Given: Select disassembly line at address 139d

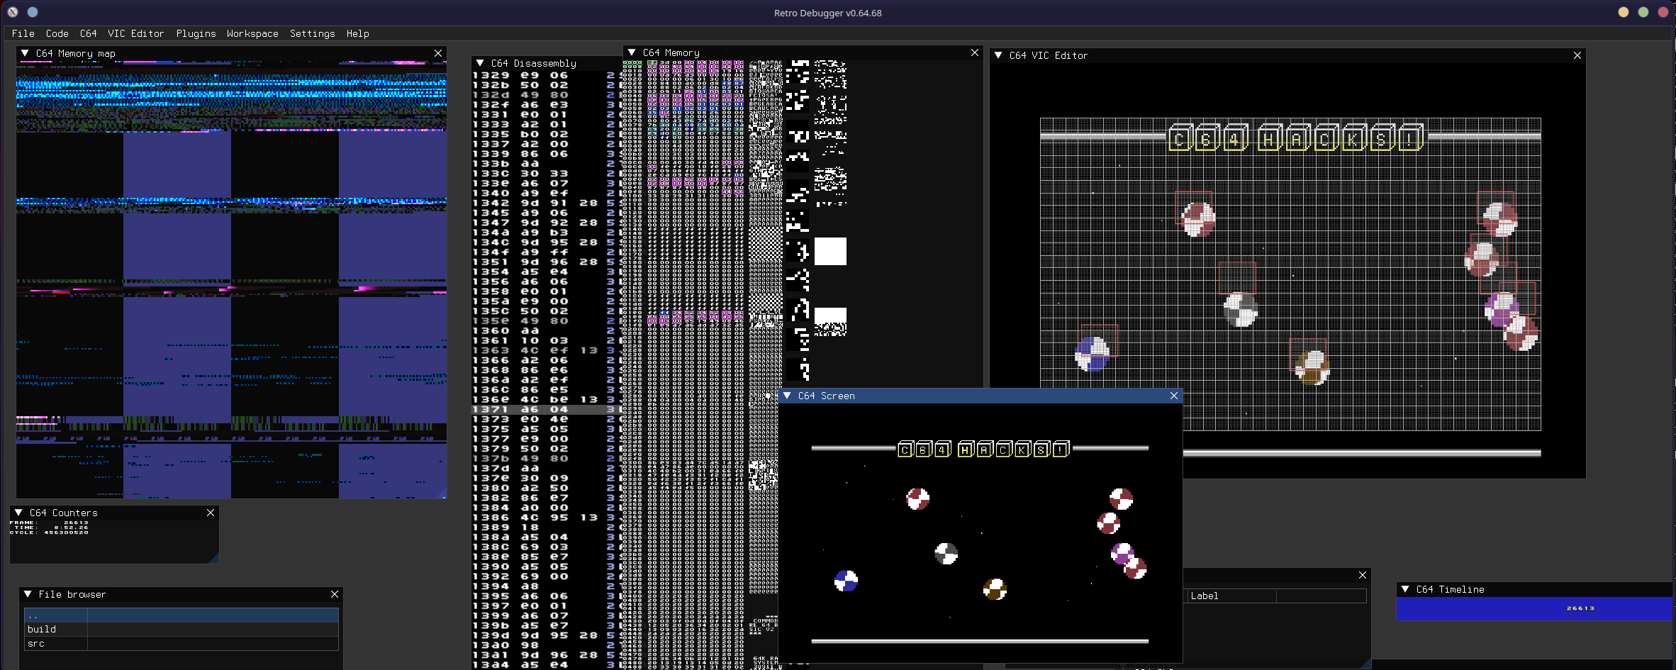Looking at the screenshot, I should (x=546, y=635).
